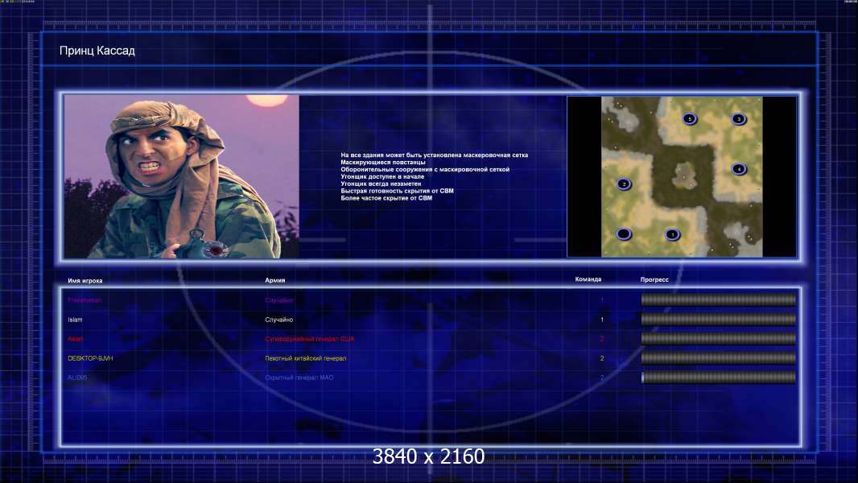Click the Принц Кассад title text
Screen dimensions: 858x483
point(97,51)
